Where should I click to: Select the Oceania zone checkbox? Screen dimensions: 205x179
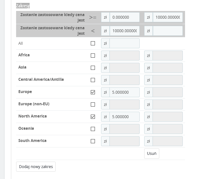click(93, 129)
